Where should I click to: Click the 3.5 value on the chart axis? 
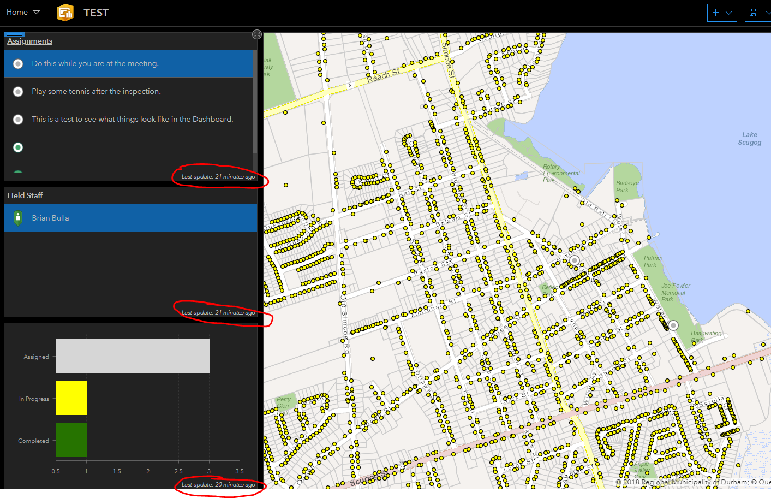coord(240,471)
